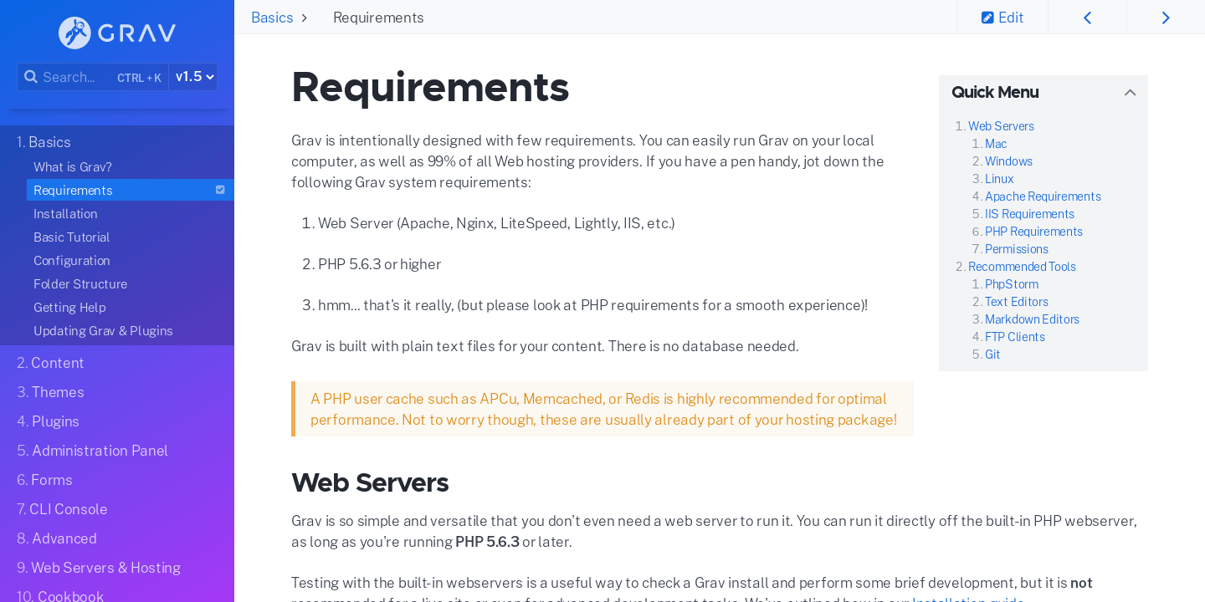This screenshot has height=602, width=1205.
Task: Jump to Web Servers in Quick Menu
Action: click(x=1001, y=126)
